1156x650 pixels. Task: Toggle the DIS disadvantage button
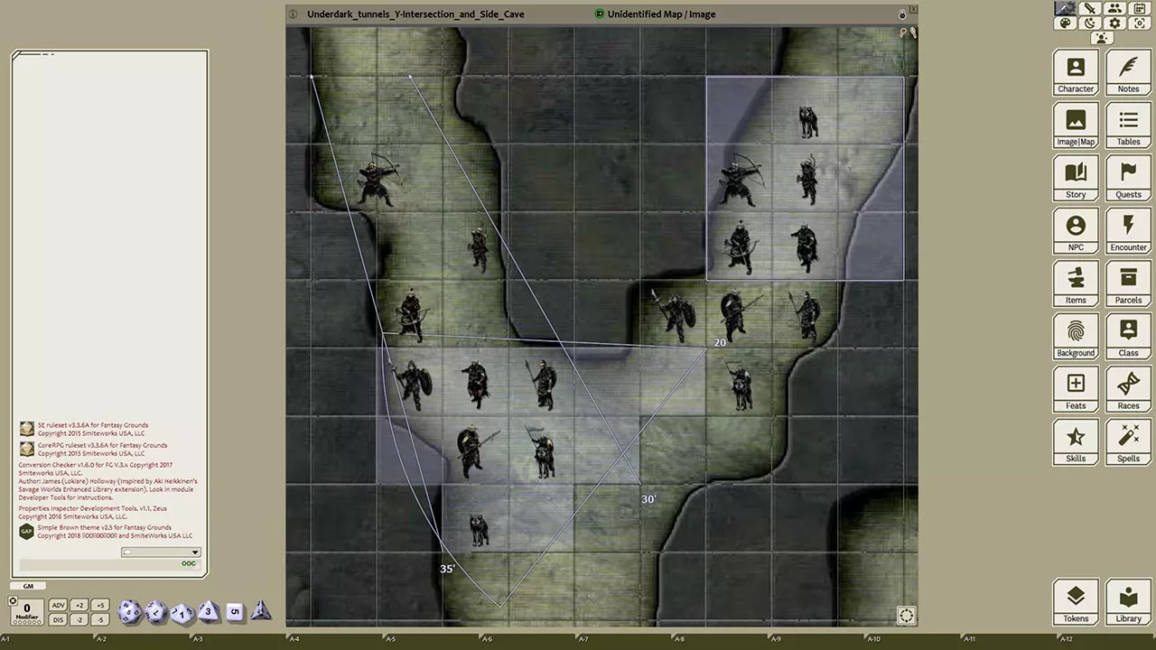59,619
